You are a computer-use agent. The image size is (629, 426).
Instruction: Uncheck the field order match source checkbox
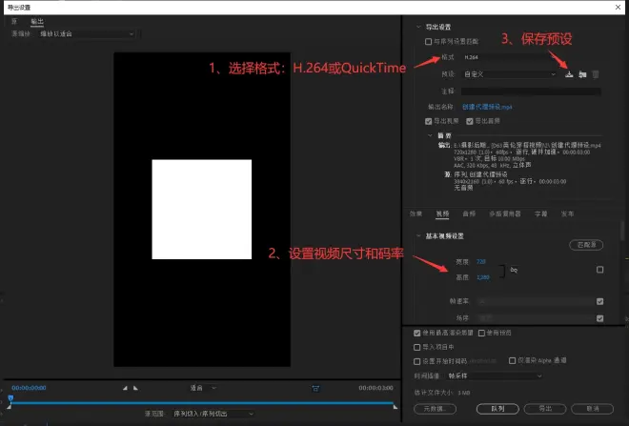pos(599,318)
